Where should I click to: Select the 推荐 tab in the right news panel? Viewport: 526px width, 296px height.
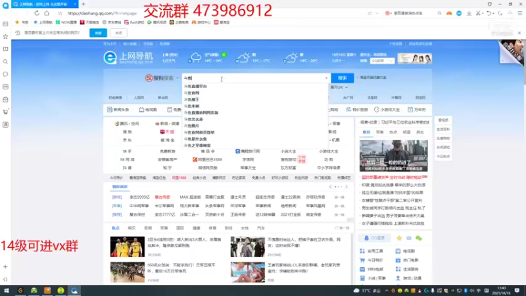[x=366, y=132]
